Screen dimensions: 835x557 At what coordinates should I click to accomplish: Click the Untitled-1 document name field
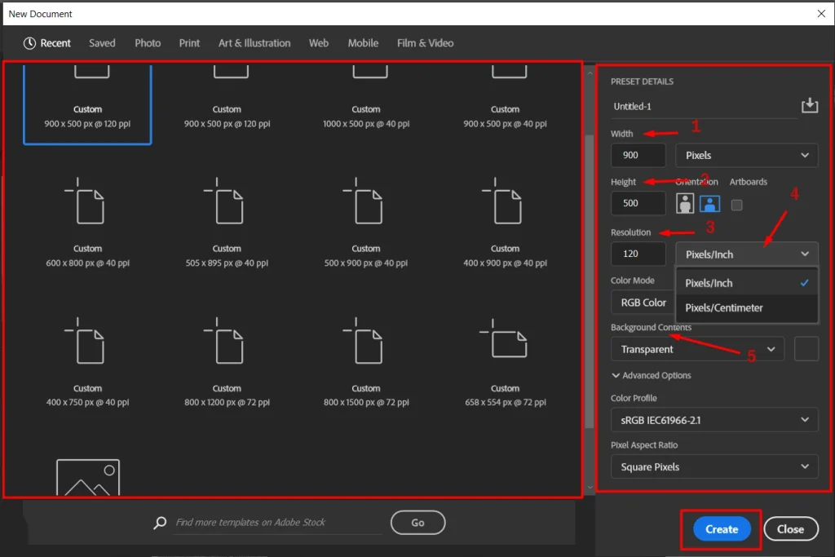[703, 107]
